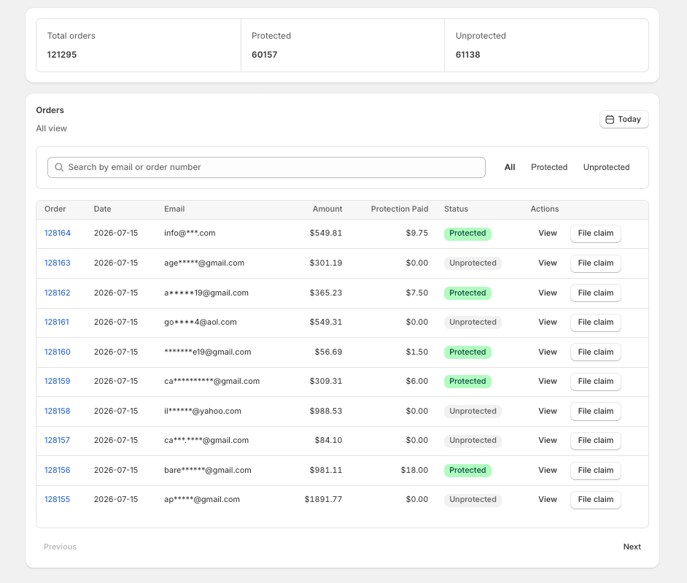Screen dimensions: 687x583
Task: Click the Date column header
Action: click(103, 209)
